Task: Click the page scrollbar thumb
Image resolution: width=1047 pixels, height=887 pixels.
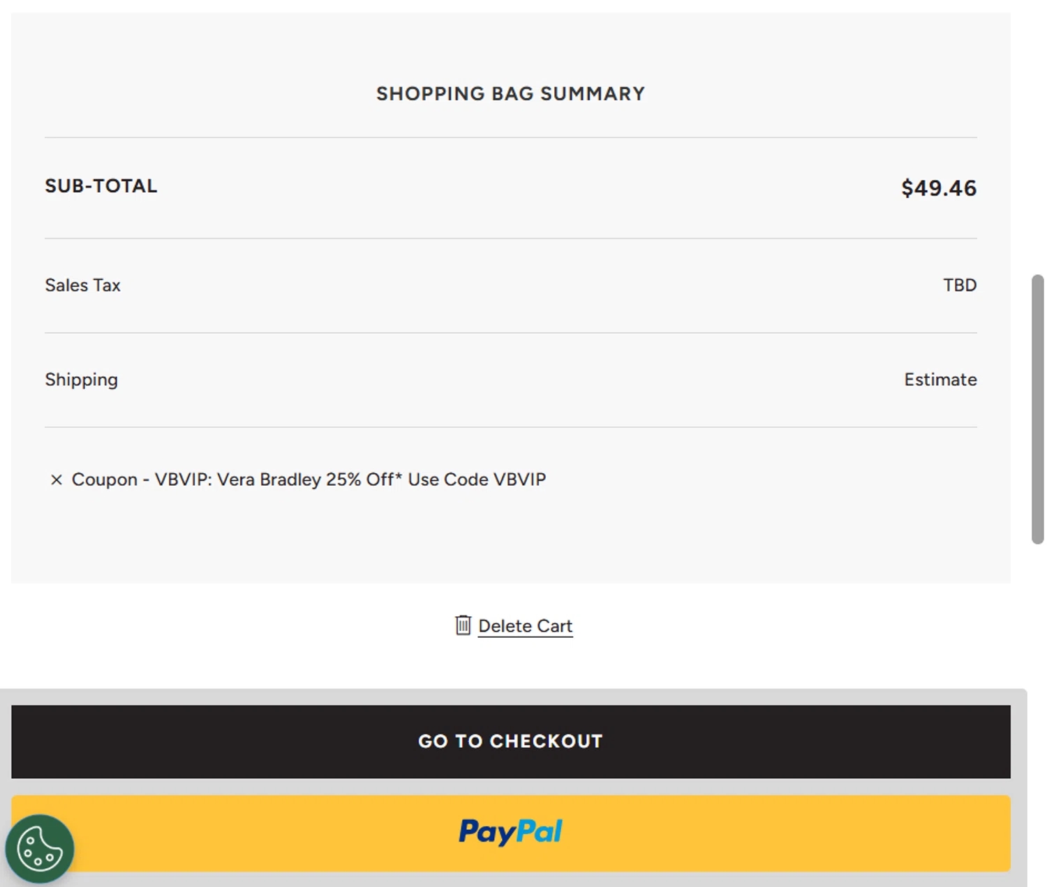Action: (x=1037, y=408)
